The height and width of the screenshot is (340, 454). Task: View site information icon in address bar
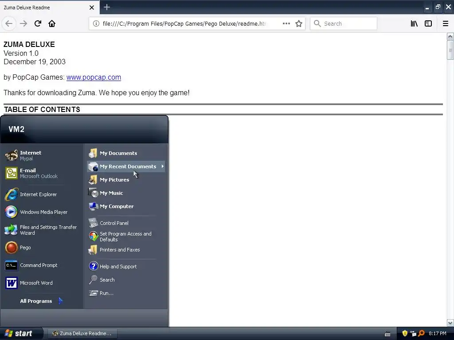coord(96,23)
